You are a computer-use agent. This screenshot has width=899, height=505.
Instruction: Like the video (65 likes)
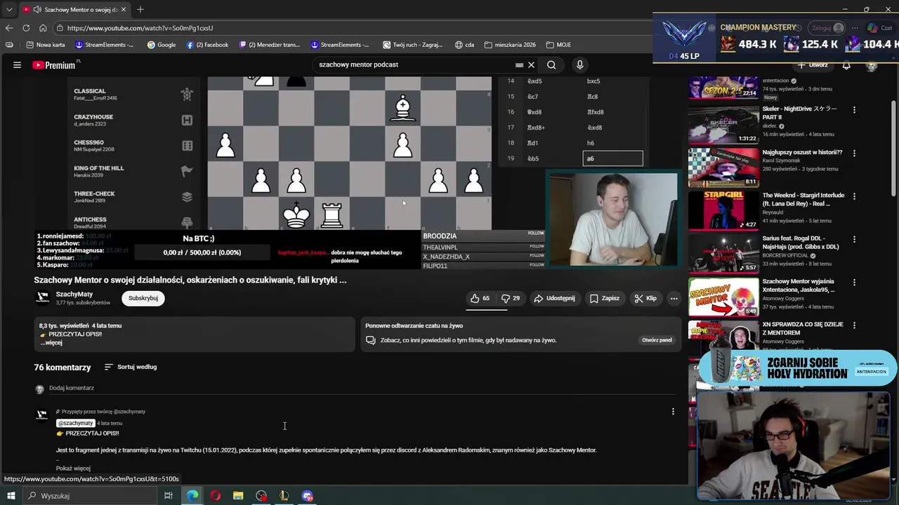click(480, 298)
